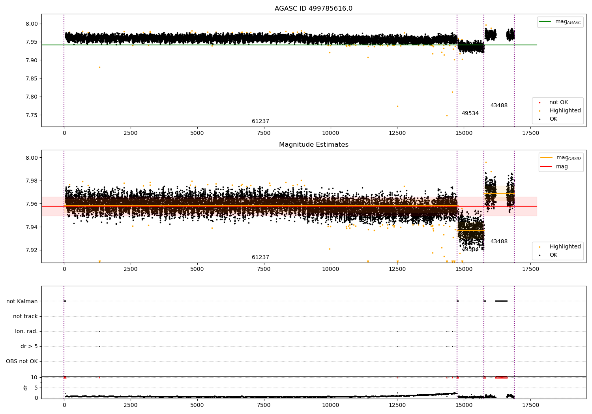Click the 7.80 tick on the top plot
Viewport: 592px width, 414px height.
click(32, 97)
